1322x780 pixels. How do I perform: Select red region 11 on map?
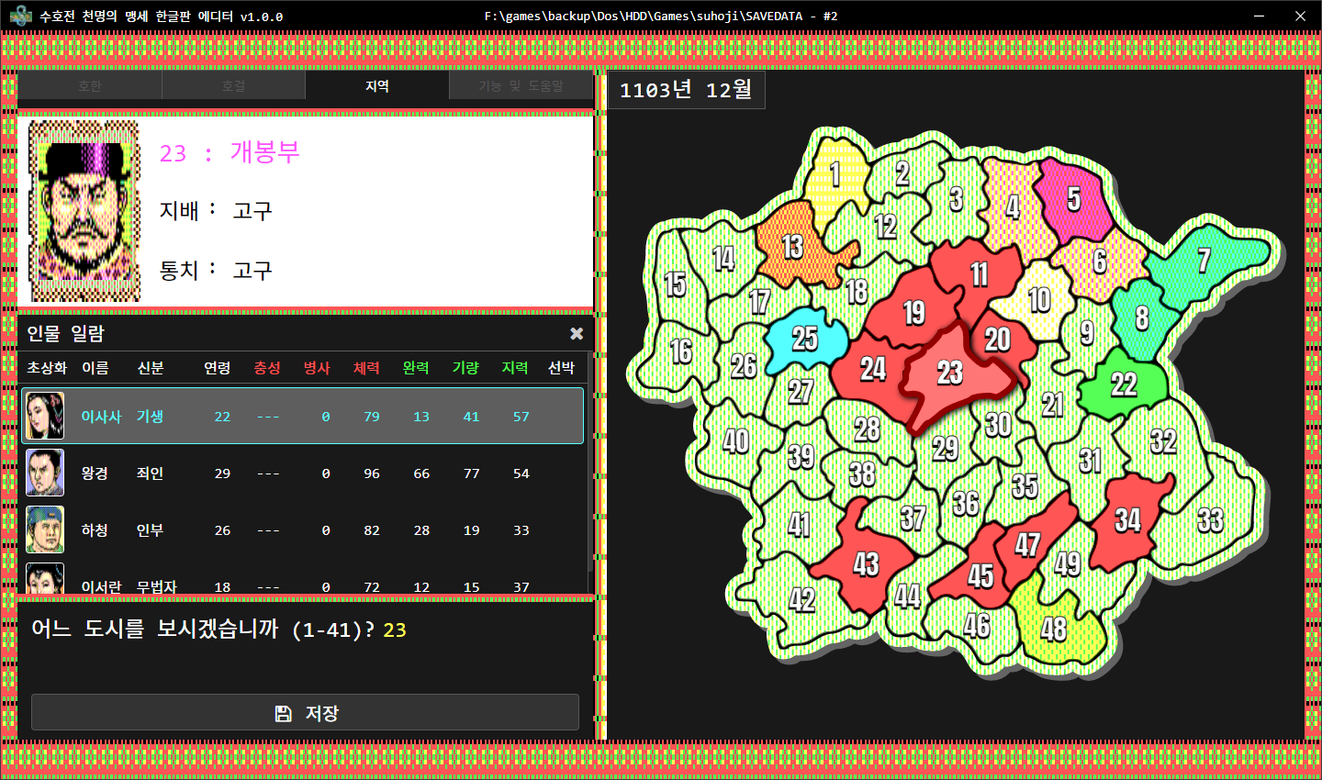click(x=979, y=273)
